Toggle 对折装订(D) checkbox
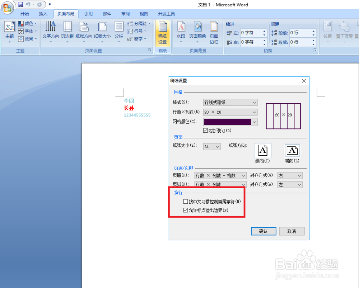359x288 pixels. pos(217,131)
